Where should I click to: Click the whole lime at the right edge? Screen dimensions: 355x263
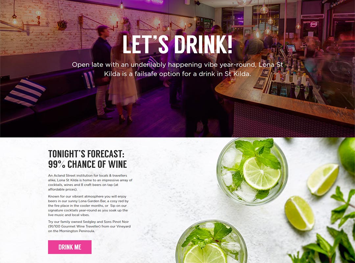(347, 156)
